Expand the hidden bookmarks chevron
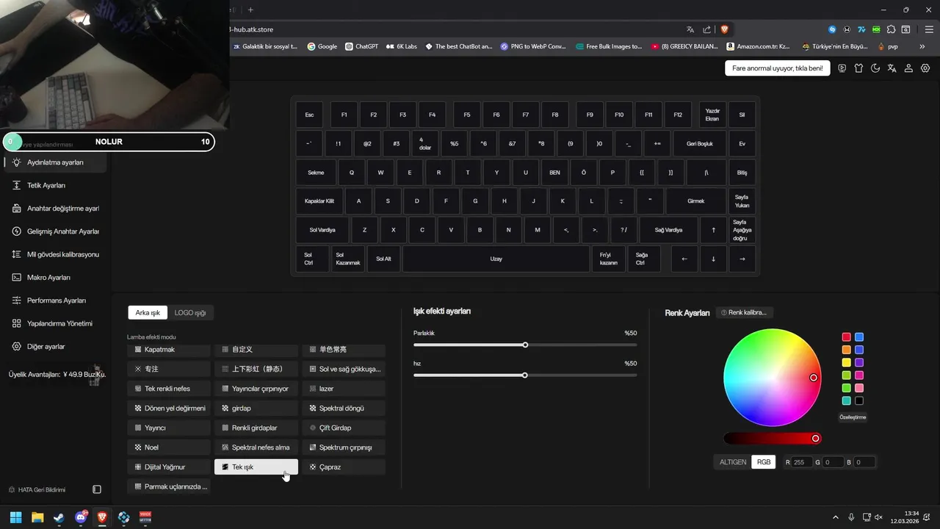 pyautogui.click(x=922, y=46)
